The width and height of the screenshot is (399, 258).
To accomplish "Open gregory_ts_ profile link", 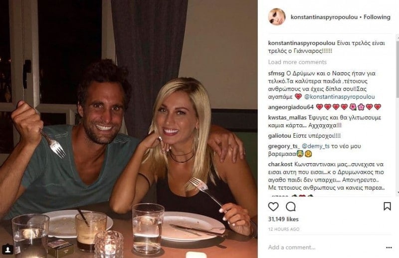I will coord(284,146).
